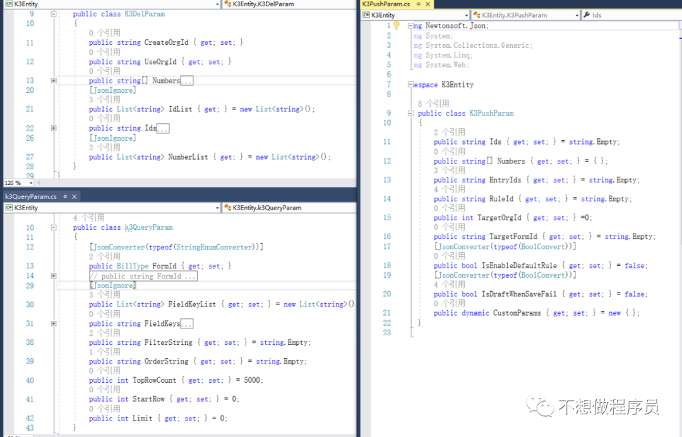Collapse the using directives block on line 1
682x437 pixels.
(x=410, y=26)
